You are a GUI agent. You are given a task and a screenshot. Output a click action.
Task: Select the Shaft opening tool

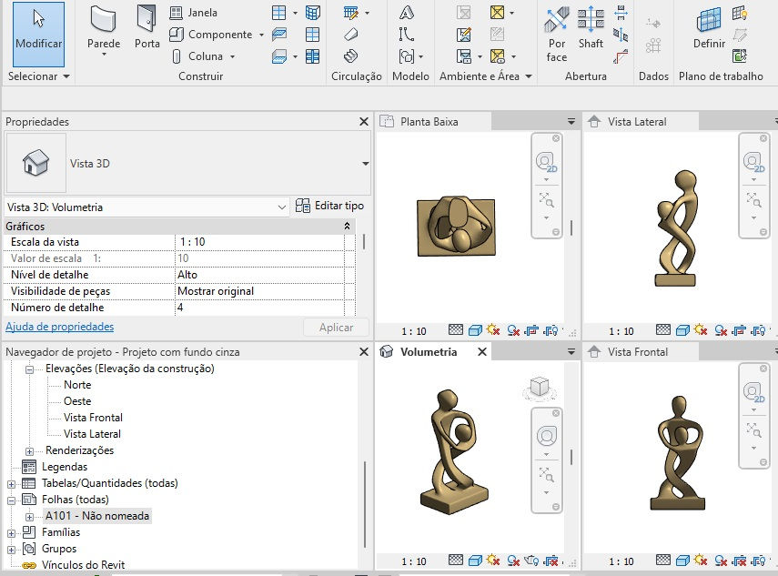[591, 27]
